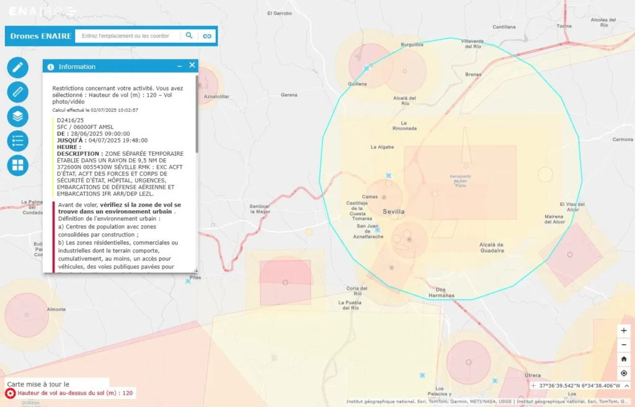Click the Carmona town label

pos(623,140)
